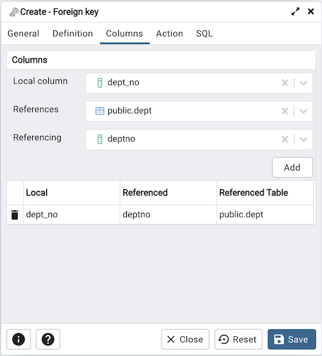
Task: Click the References public.dept field
Action: [x=199, y=111]
